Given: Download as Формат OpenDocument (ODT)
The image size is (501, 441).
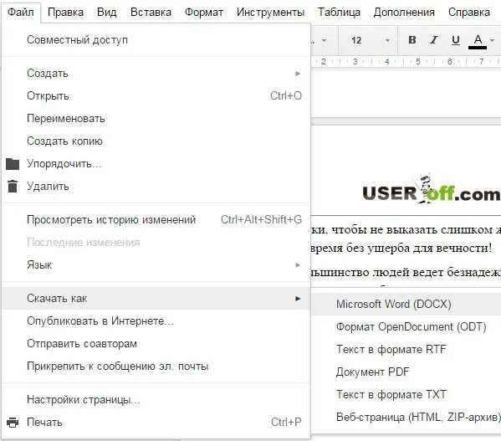Looking at the screenshot, I should [x=406, y=326].
